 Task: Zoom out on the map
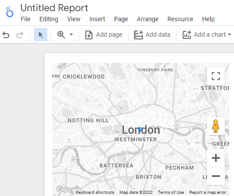(216, 176)
